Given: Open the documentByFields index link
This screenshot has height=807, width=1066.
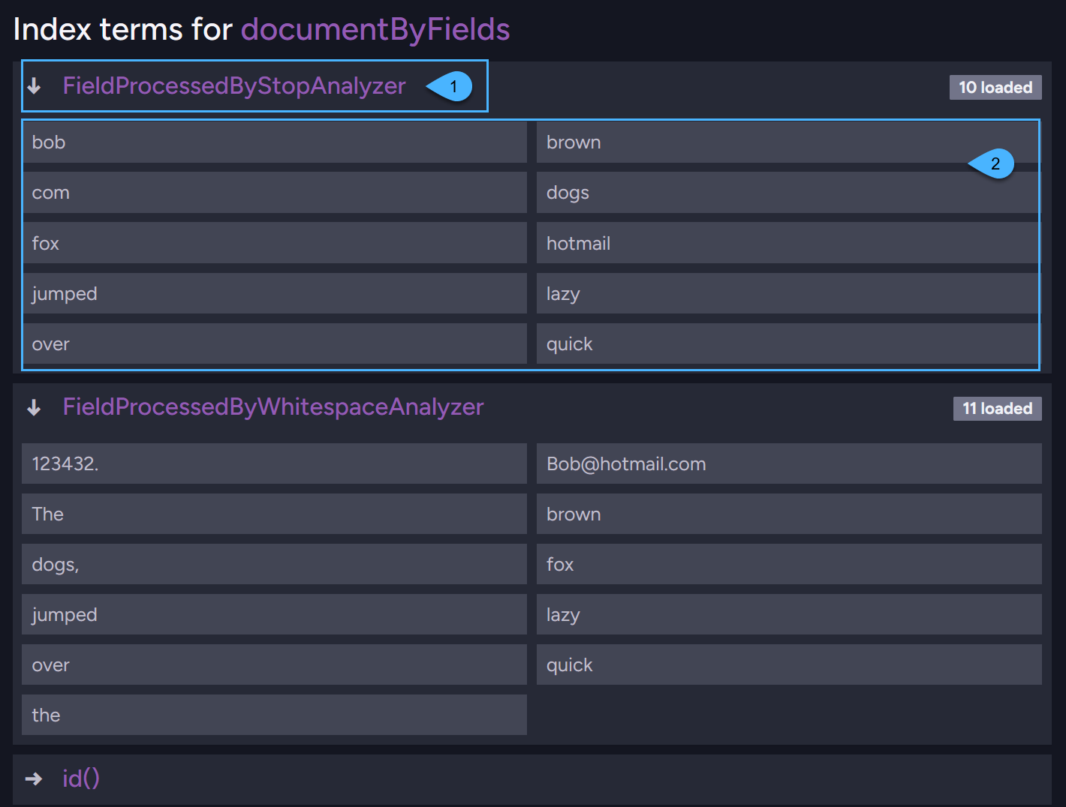Looking at the screenshot, I should [375, 30].
